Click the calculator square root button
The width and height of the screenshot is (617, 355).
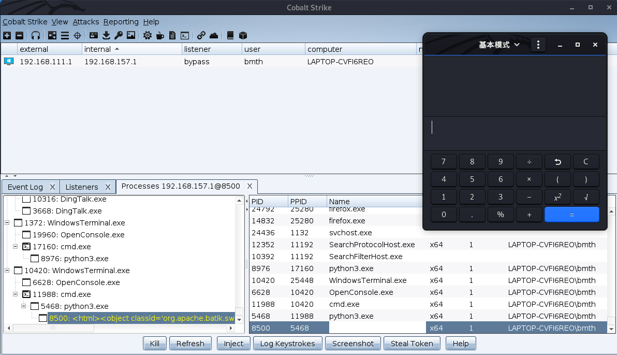586,197
